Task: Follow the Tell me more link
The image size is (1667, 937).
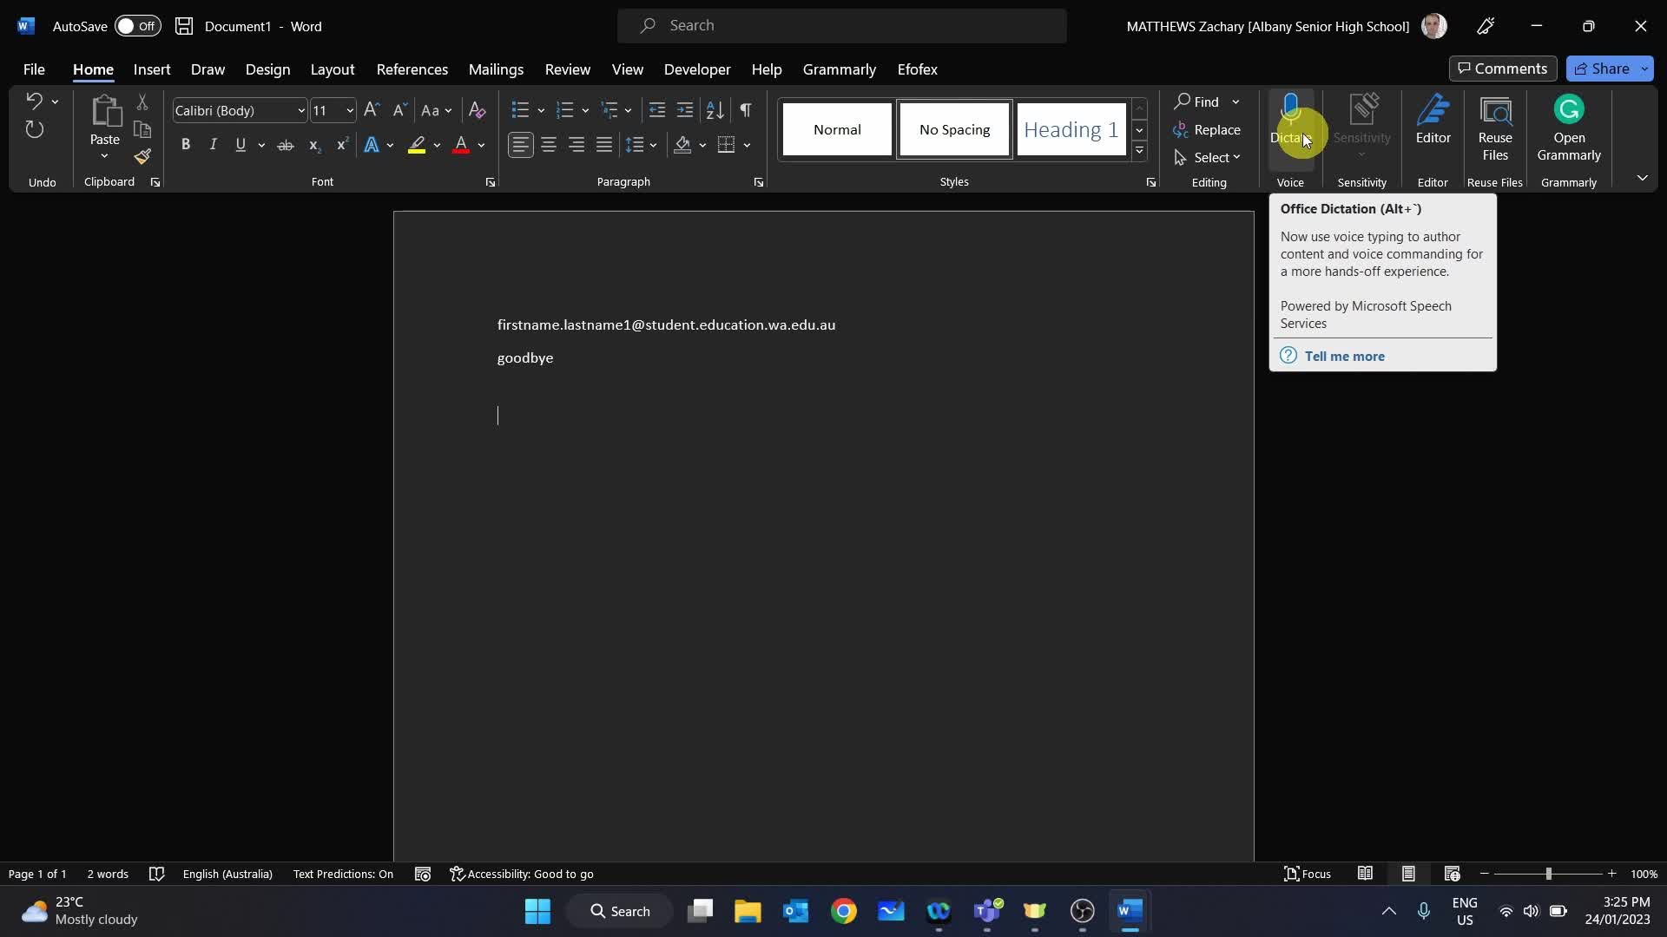Action: coord(1345,356)
